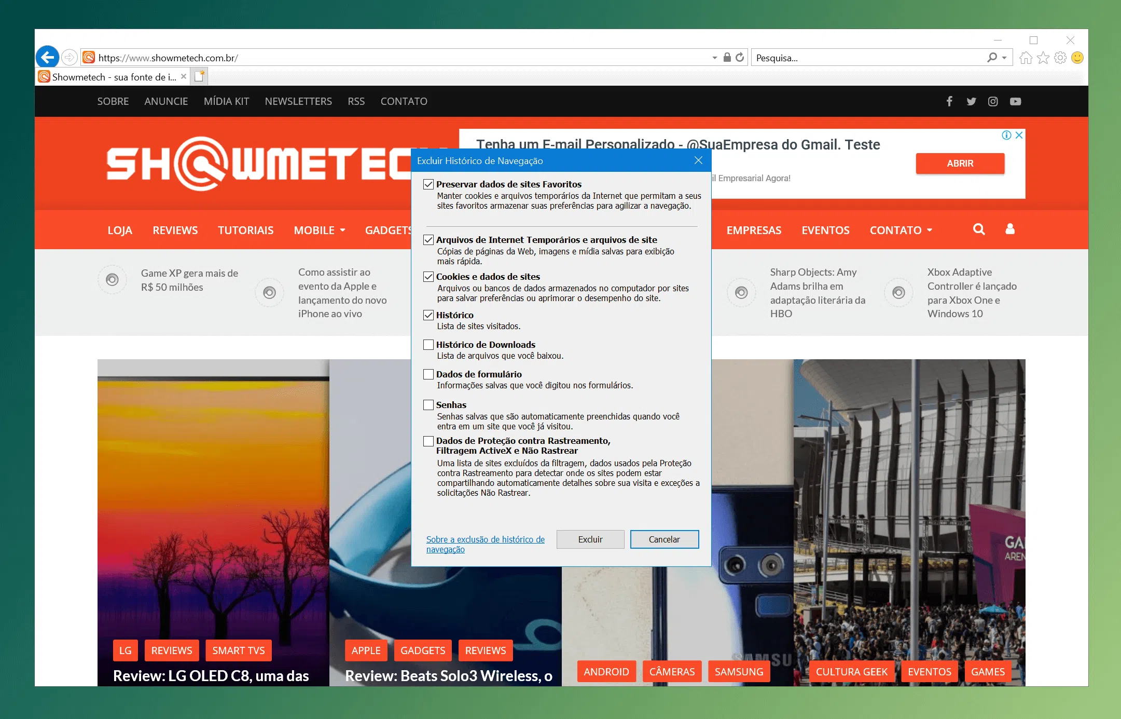Open favorites with the star icon
Image resolution: width=1121 pixels, height=719 pixels.
[x=1042, y=58]
